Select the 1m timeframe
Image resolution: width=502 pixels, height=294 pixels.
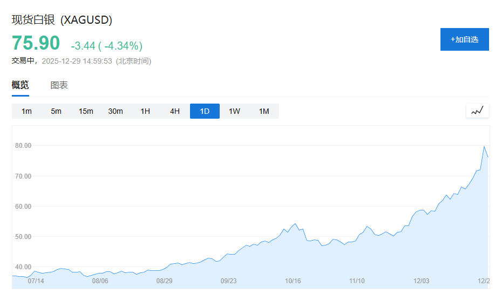click(26, 111)
